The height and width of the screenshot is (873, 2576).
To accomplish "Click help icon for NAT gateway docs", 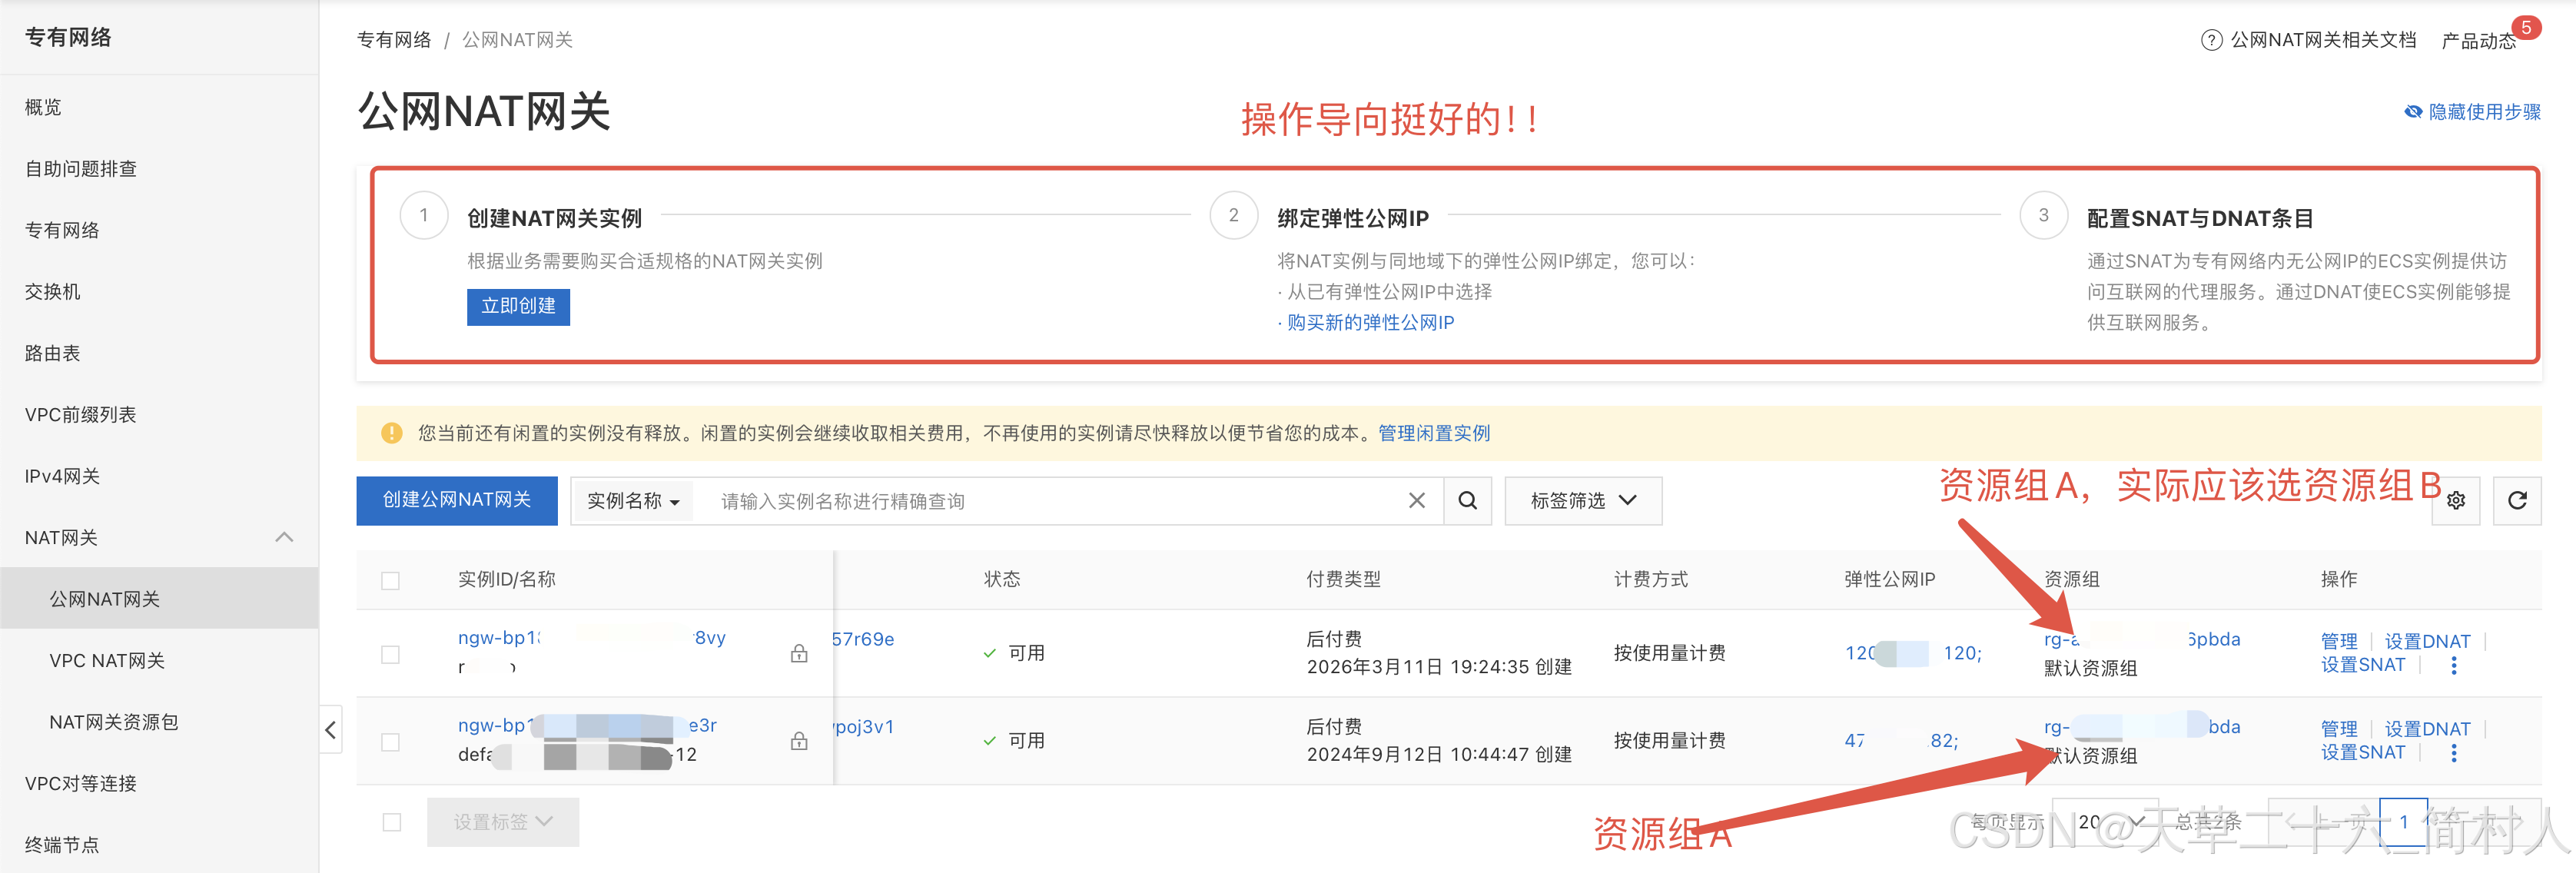I will pos(2211,40).
